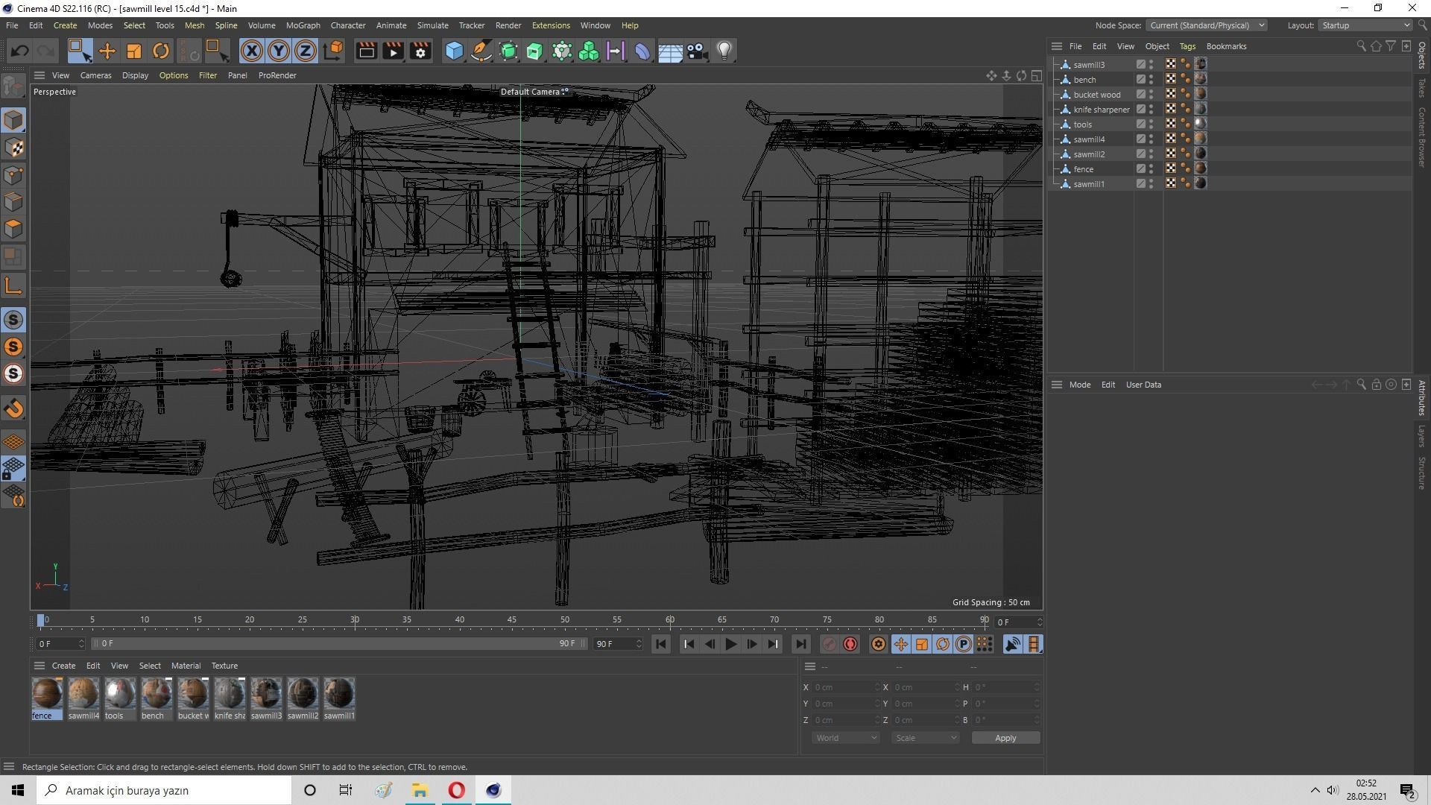
Task: Select the Rotate tool
Action: [x=161, y=51]
